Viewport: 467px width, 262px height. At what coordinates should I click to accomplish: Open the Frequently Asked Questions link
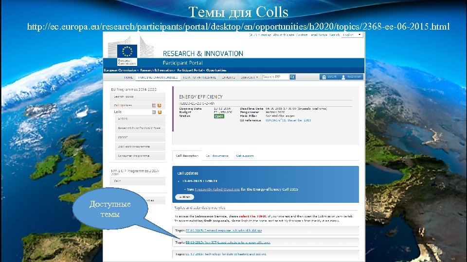click(217, 189)
